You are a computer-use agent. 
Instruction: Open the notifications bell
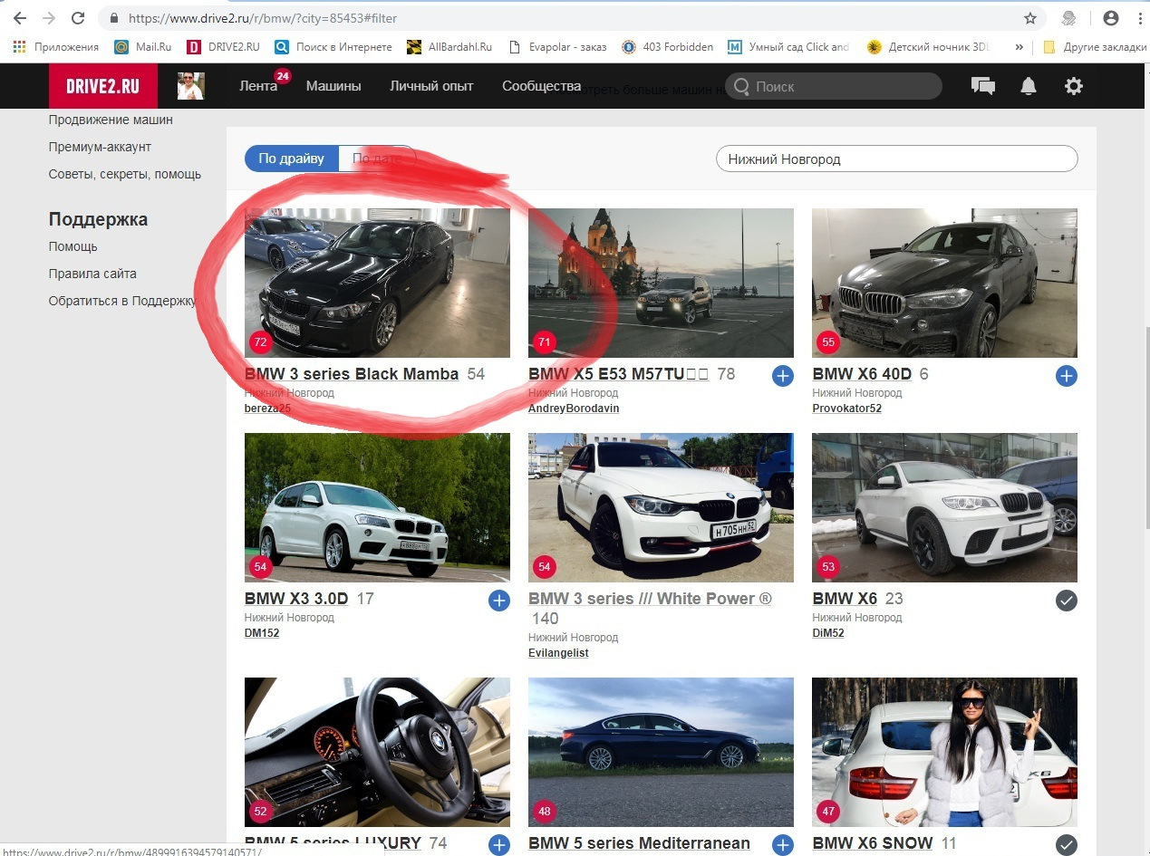[x=1028, y=85]
